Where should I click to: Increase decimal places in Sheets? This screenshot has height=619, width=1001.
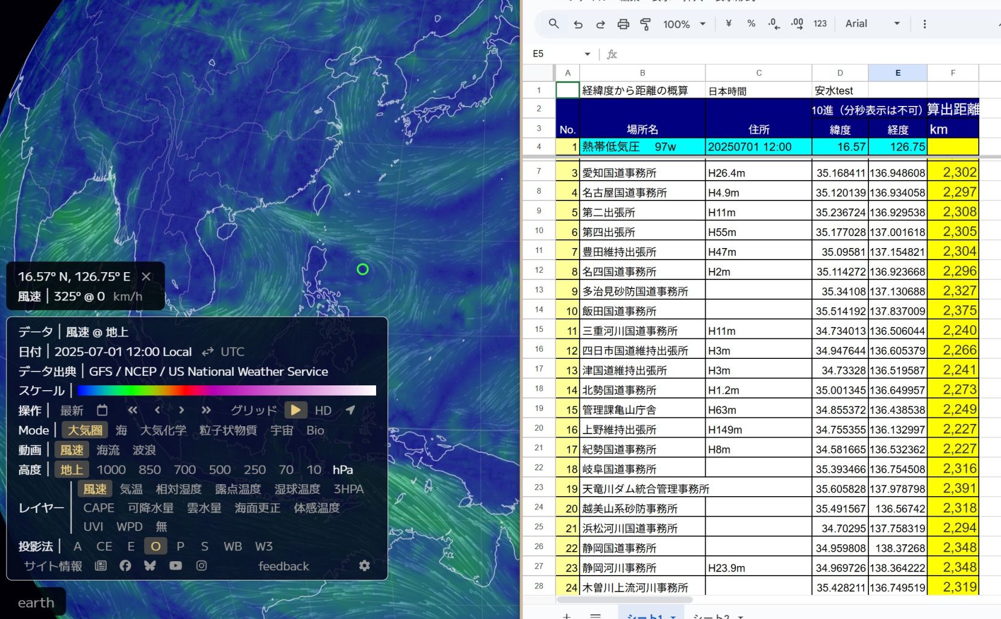[x=797, y=23]
